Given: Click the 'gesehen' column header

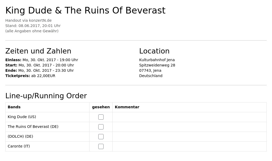Looking at the screenshot, I should pyautogui.click(x=101, y=107).
